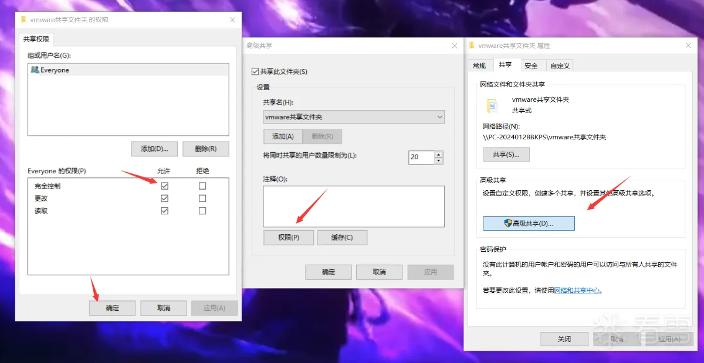This screenshot has width=704, height=363.
Task: Click the network path \\PC-20240128BKPS text
Action: [x=544, y=137]
